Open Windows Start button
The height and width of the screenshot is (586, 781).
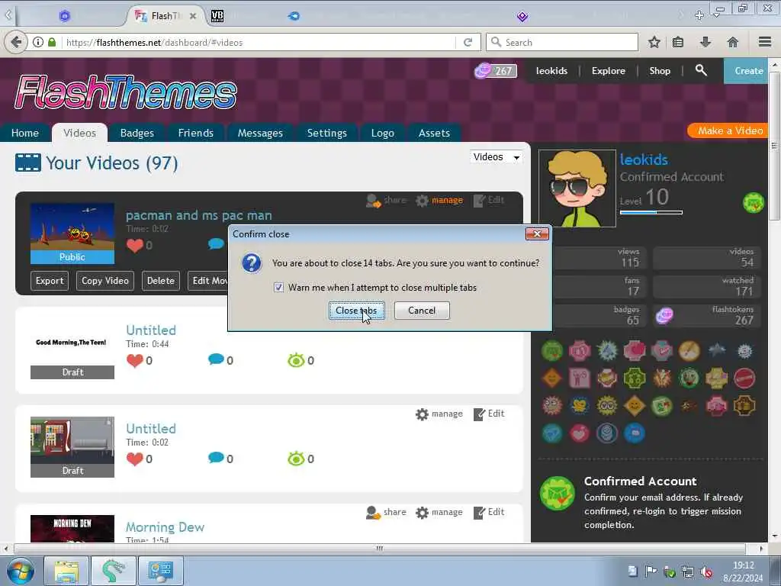tap(21, 571)
